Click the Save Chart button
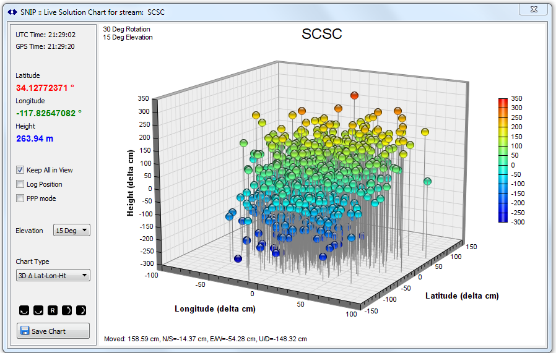 tap(53, 331)
